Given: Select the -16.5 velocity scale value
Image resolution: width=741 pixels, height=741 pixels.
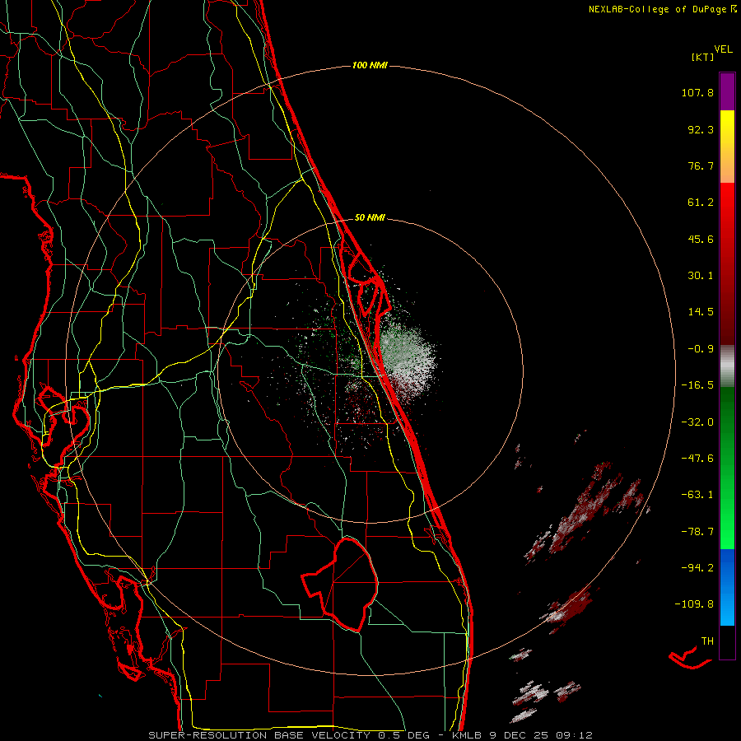Looking at the screenshot, I should pos(697,385).
